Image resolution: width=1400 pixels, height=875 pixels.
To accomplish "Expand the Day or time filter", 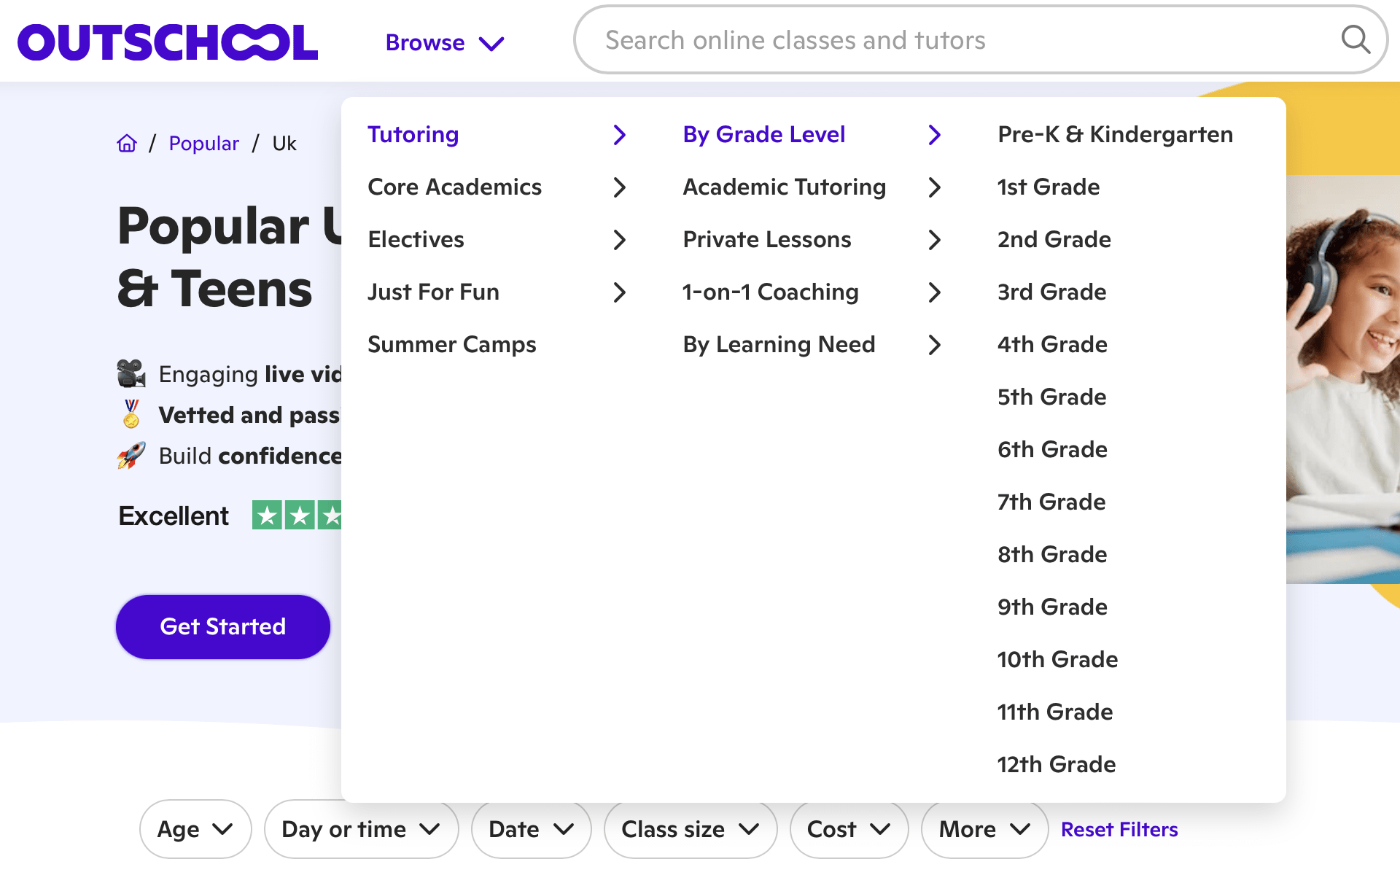I will pos(360,829).
